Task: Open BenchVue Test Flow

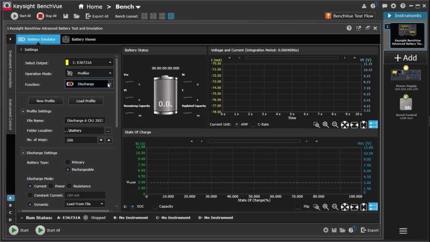Action: tap(350, 16)
